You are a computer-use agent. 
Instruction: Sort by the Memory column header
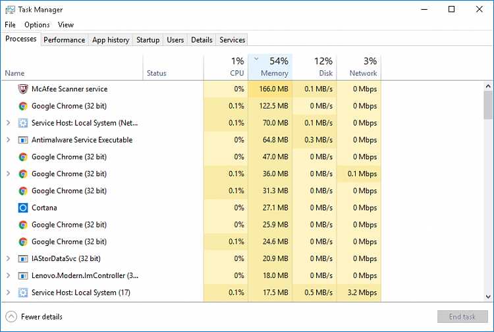(270, 68)
